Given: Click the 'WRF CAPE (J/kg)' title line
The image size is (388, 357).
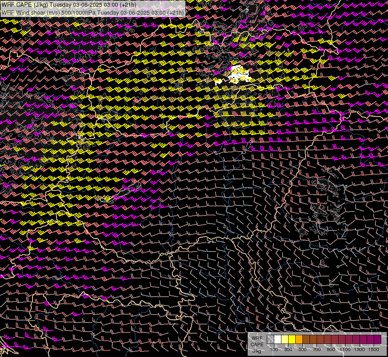Looking at the screenshot, I should [x=69, y=5].
